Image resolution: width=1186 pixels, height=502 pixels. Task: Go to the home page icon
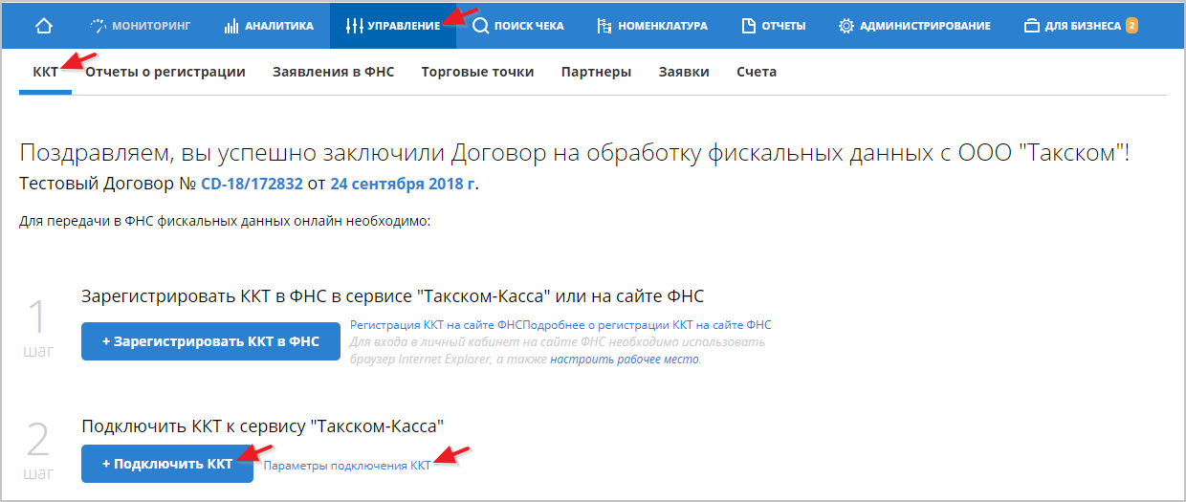click(x=43, y=26)
